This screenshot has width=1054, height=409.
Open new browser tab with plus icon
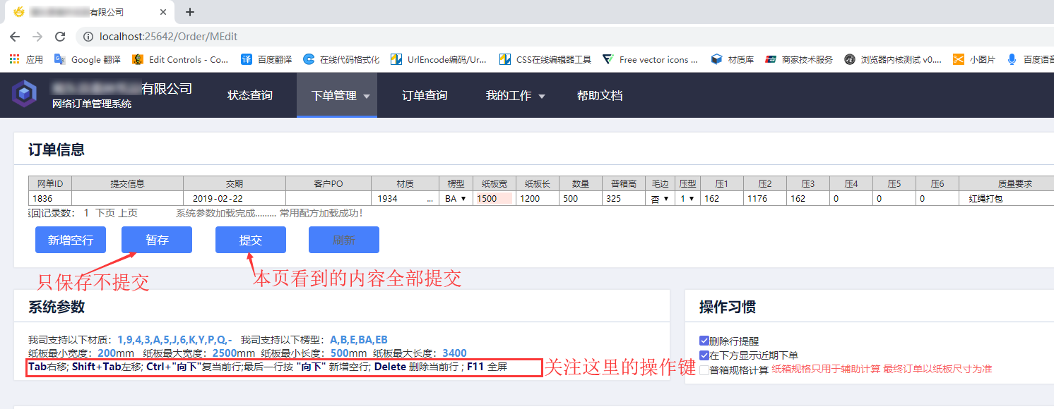[190, 12]
